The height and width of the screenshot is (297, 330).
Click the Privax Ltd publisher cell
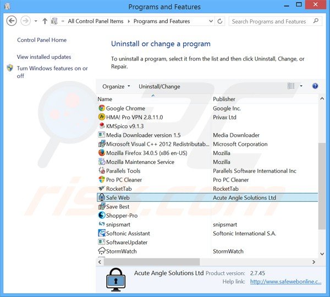224,117
